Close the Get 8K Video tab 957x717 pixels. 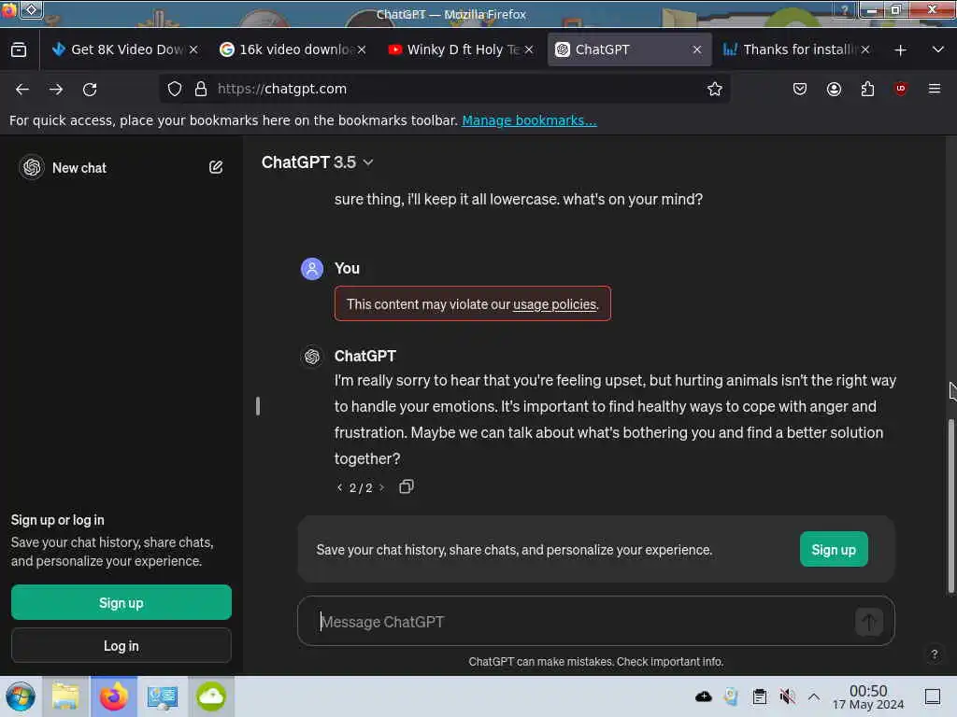(x=193, y=49)
